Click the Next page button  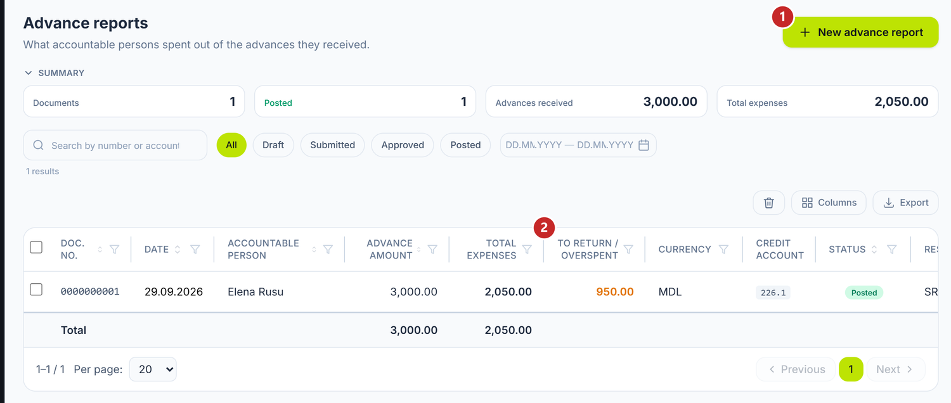coord(894,369)
